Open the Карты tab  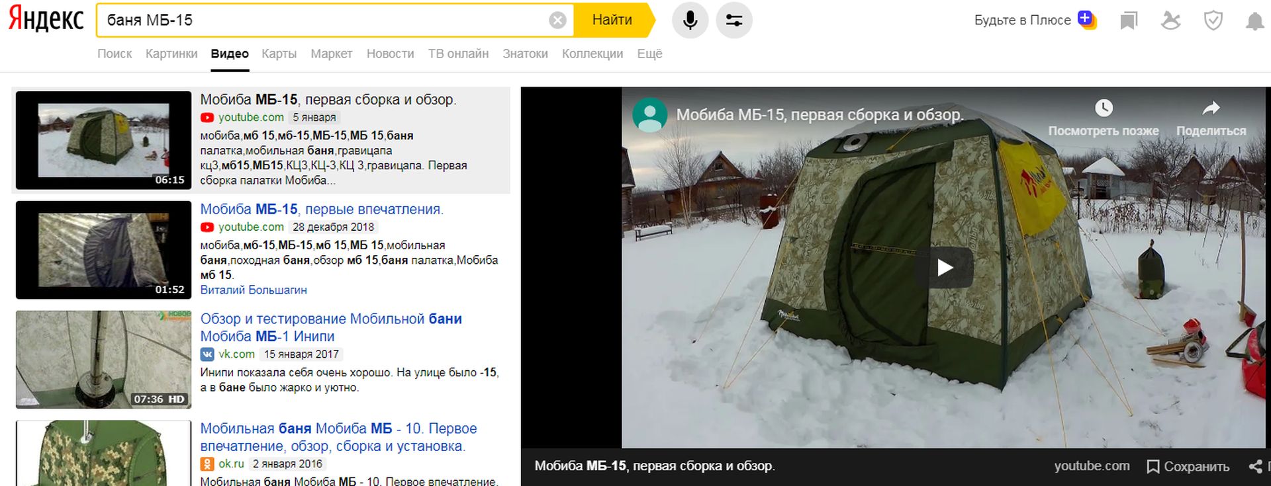click(279, 54)
